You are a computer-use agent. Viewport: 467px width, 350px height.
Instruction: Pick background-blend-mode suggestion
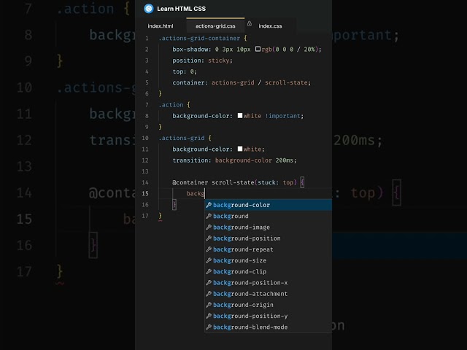click(269, 327)
